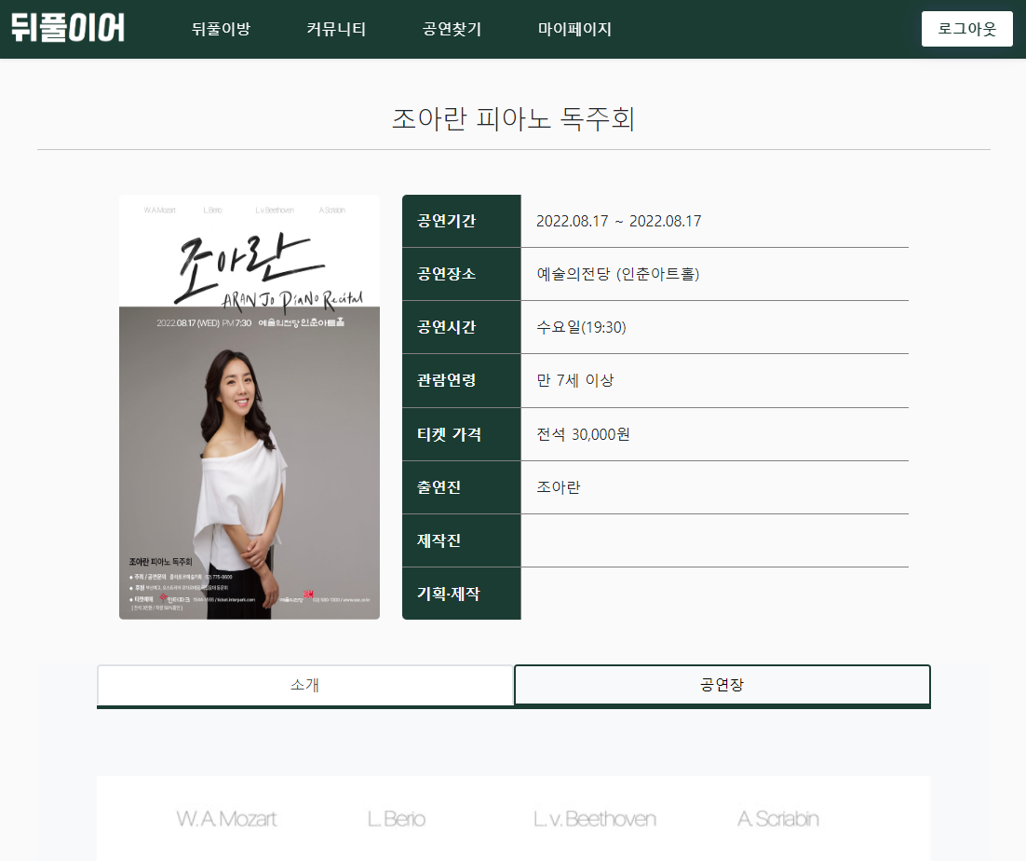This screenshot has width=1026, height=861.
Task: Click the 뒤풀이어 site logo
Action: [67, 28]
